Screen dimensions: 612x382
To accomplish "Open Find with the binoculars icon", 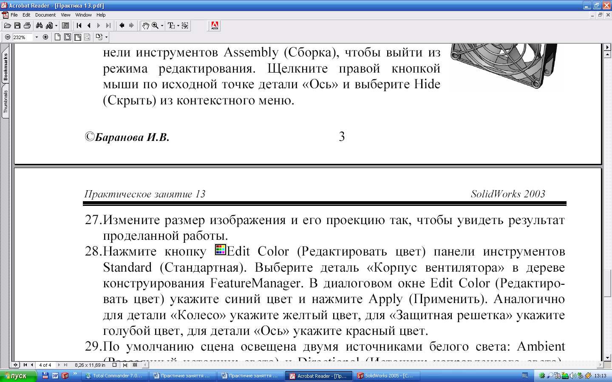I will 39,26.
